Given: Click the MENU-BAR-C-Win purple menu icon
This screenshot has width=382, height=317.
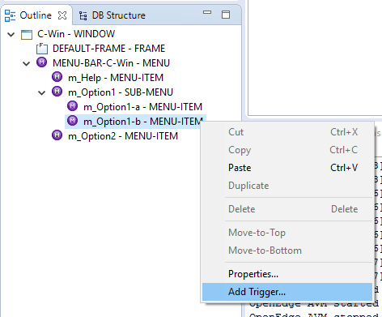Looking at the screenshot, I should pos(42,62).
